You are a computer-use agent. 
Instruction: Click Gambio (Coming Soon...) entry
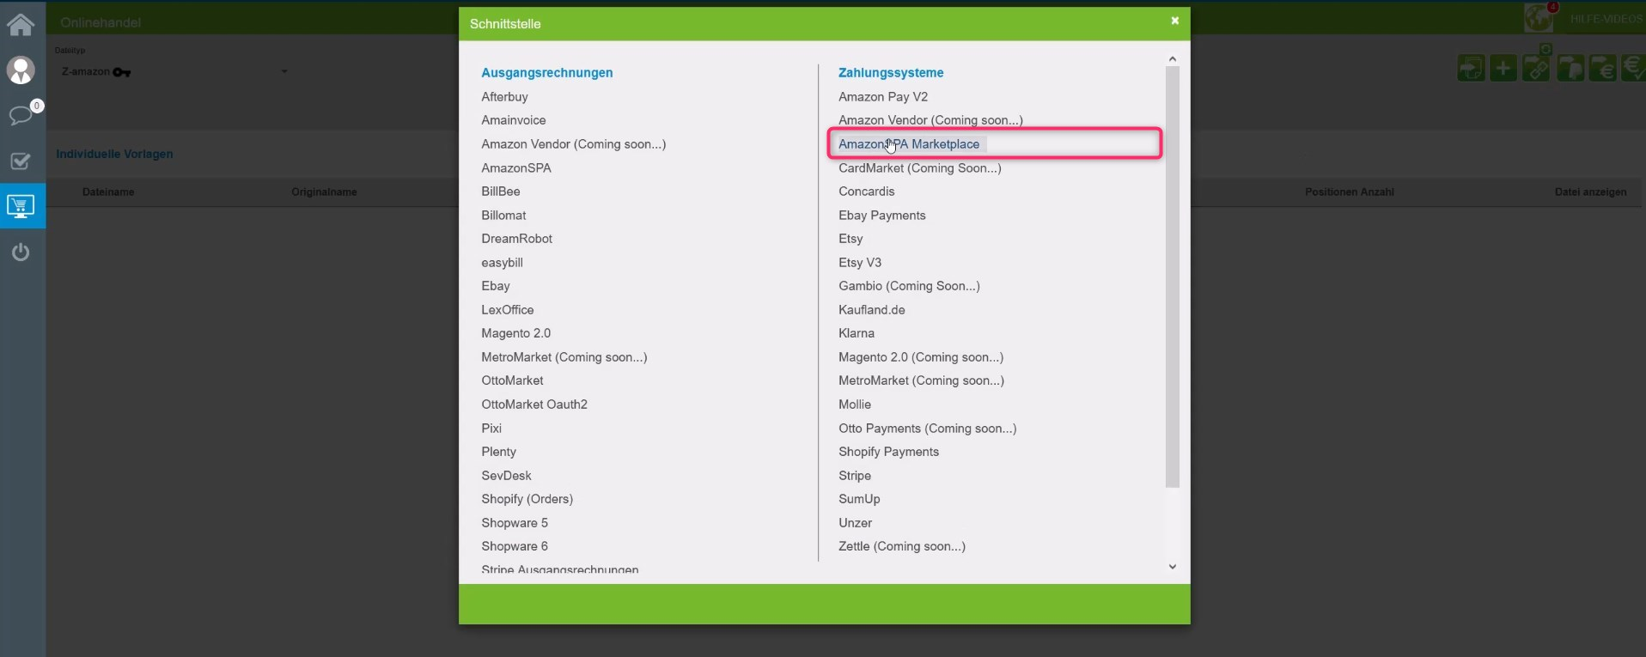909,286
